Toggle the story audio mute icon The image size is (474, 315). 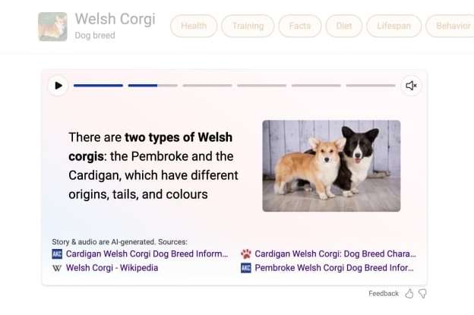point(411,86)
